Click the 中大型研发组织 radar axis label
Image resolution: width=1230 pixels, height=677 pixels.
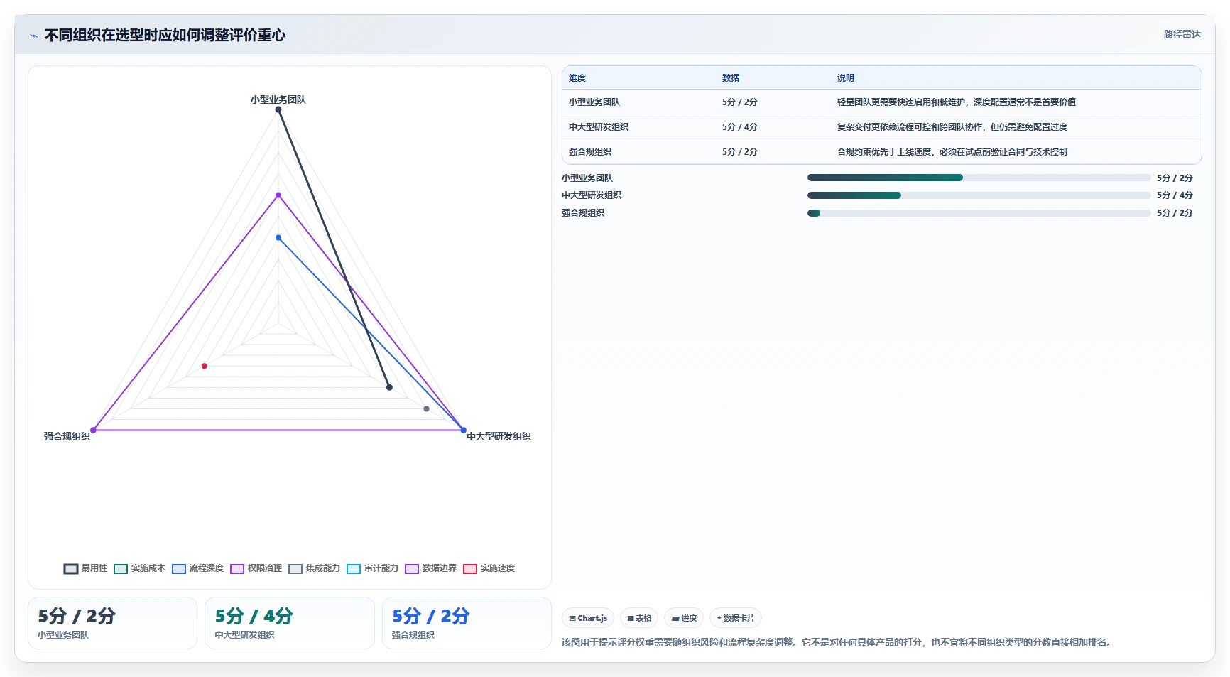tap(499, 436)
